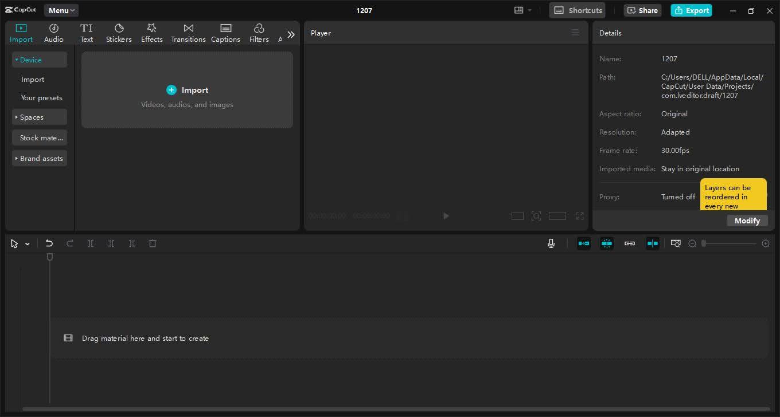Screen dimensions: 780x417
Task: Switch to the Audio tab
Action: click(54, 33)
